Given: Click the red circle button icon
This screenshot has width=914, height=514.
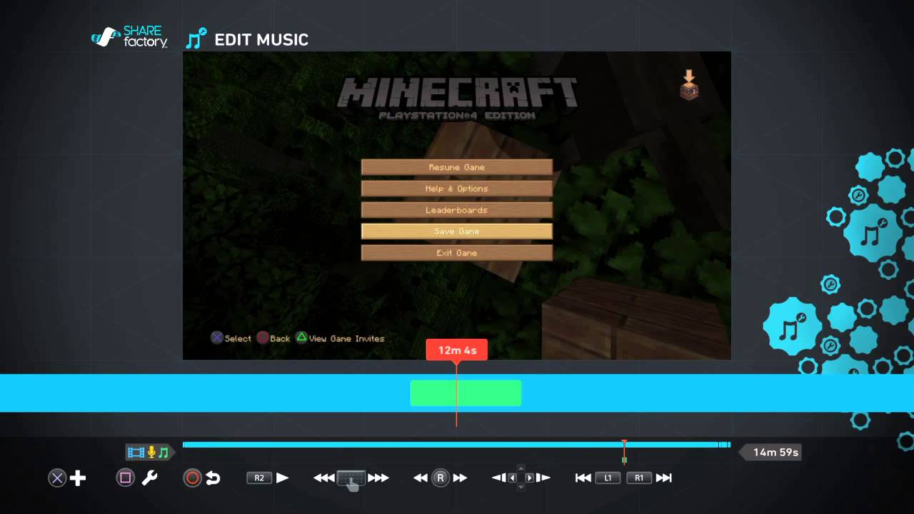Looking at the screenshot, I should (x=192, y=478).
